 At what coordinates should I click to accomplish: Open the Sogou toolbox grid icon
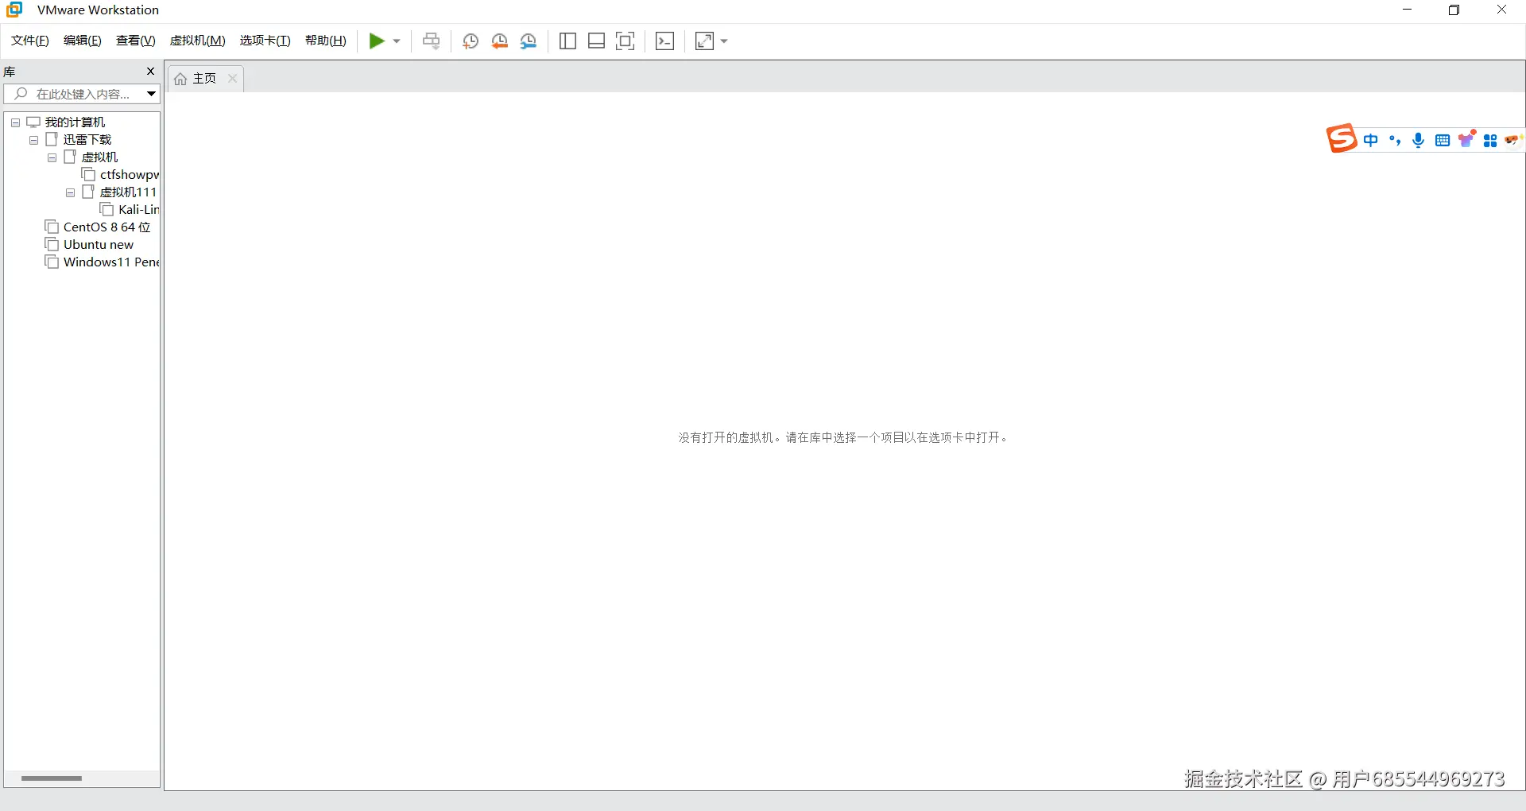coord(1490,141)
